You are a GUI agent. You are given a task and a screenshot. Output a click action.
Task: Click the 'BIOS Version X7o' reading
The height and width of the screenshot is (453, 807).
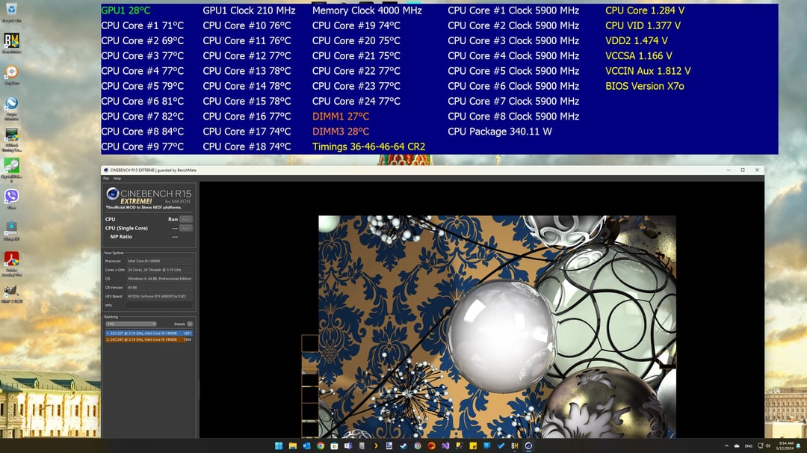point(645,86)
